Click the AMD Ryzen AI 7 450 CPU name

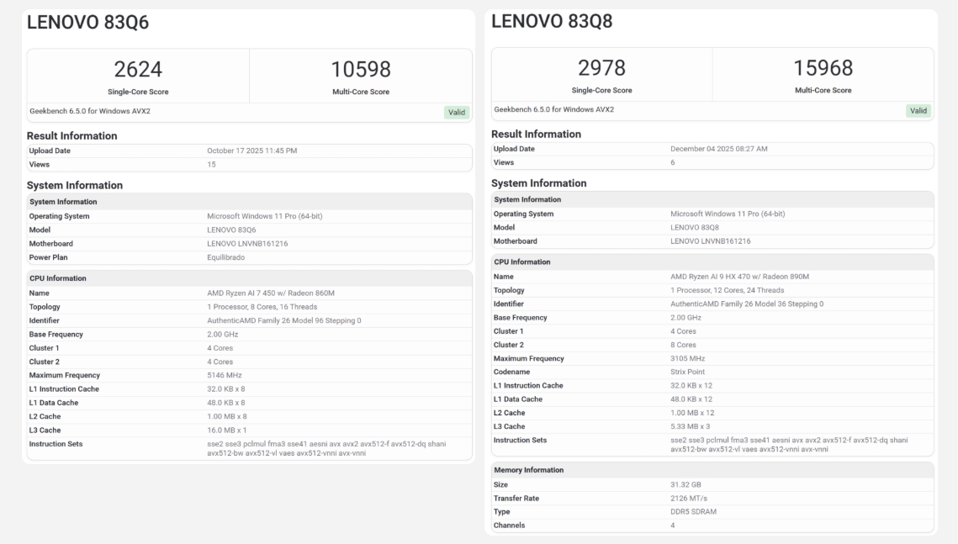tap(269, 293)
